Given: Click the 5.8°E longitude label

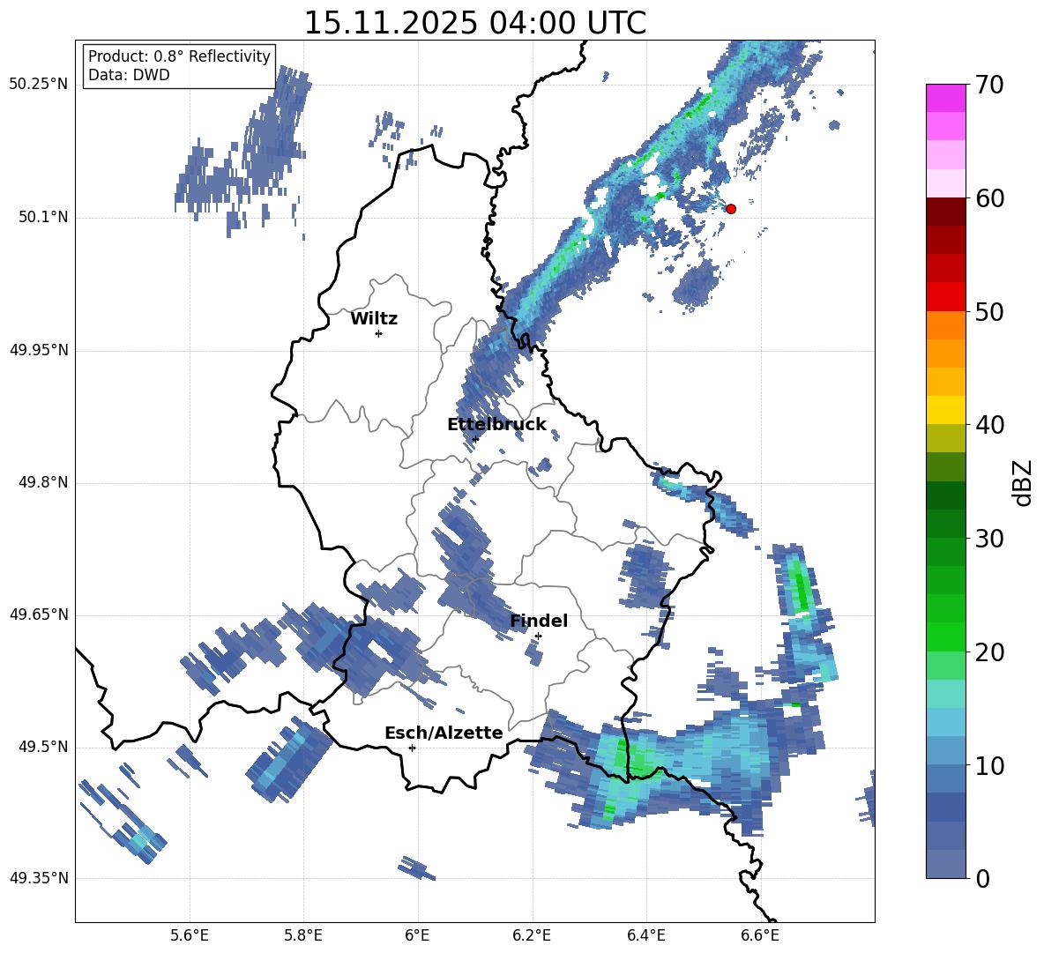Looking at the screenshot, I should click(x=303, y=935).
